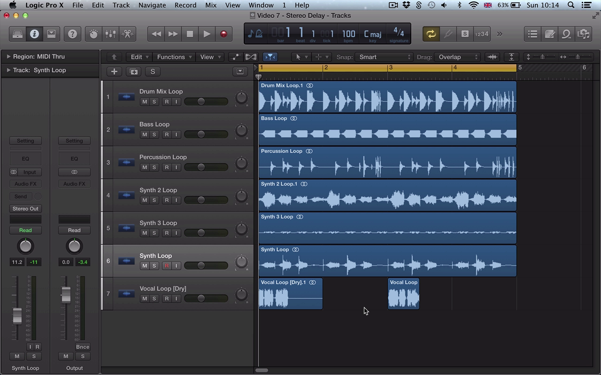601x375 pixels.
Task: Open the Media Browser icon
Action: tap(583, 34)
